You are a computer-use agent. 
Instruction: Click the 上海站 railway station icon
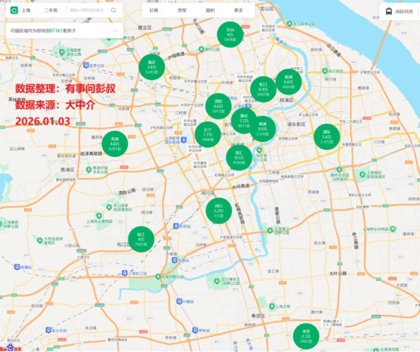(x=248, y=106)
